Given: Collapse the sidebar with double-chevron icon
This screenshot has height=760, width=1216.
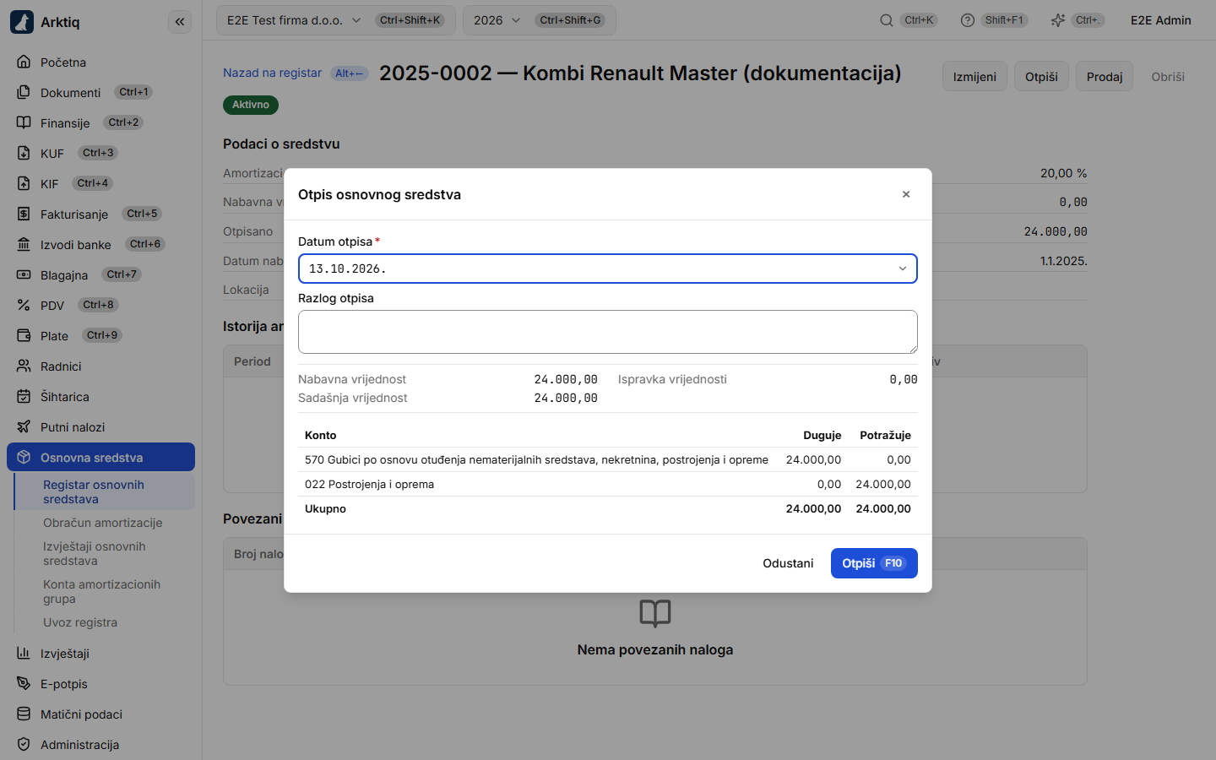Looking at the screenshot, I should point(180,22).
